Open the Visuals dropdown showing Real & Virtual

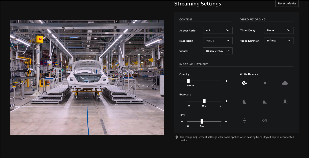(x=218, y=51)
